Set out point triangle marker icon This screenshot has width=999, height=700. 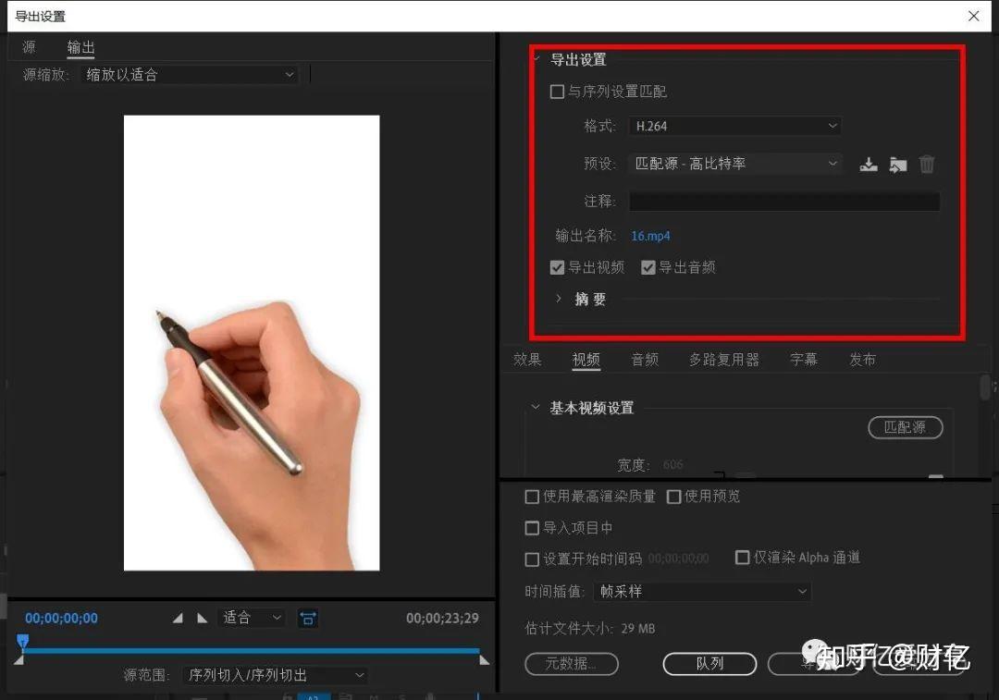tap(202, 618)
